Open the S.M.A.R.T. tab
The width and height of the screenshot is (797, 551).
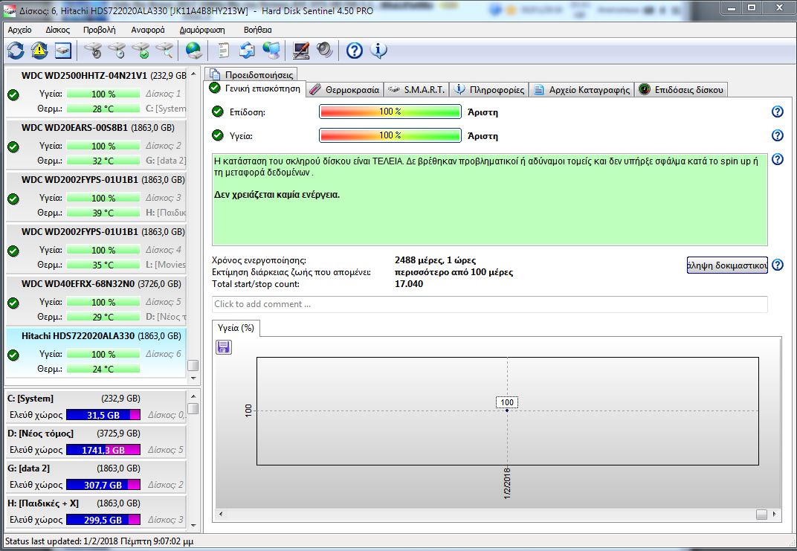click(x=416, y=90)
